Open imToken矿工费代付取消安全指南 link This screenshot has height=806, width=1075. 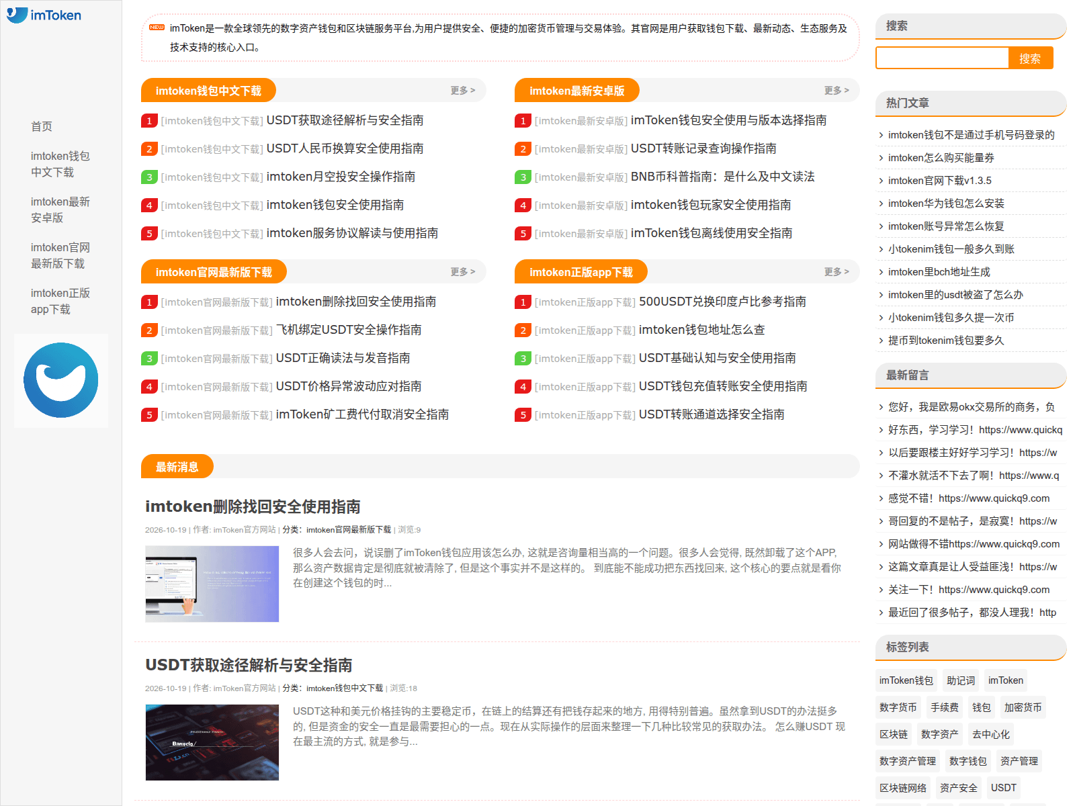[362, 414]
